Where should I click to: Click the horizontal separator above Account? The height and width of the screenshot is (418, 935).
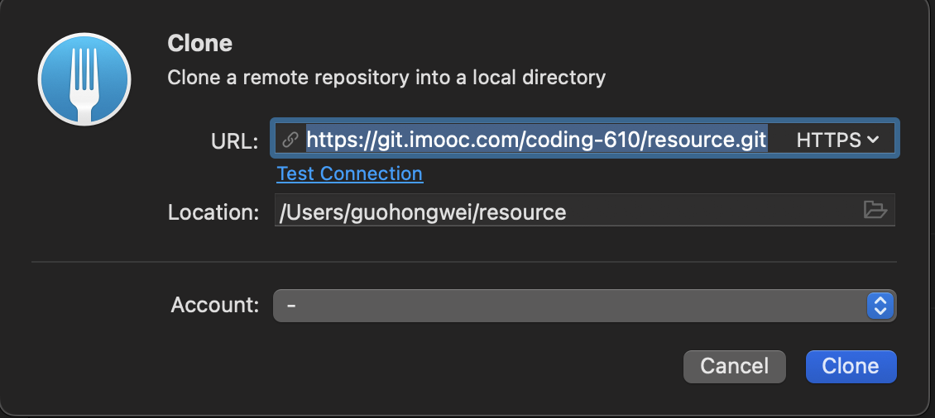coord(464,261)
